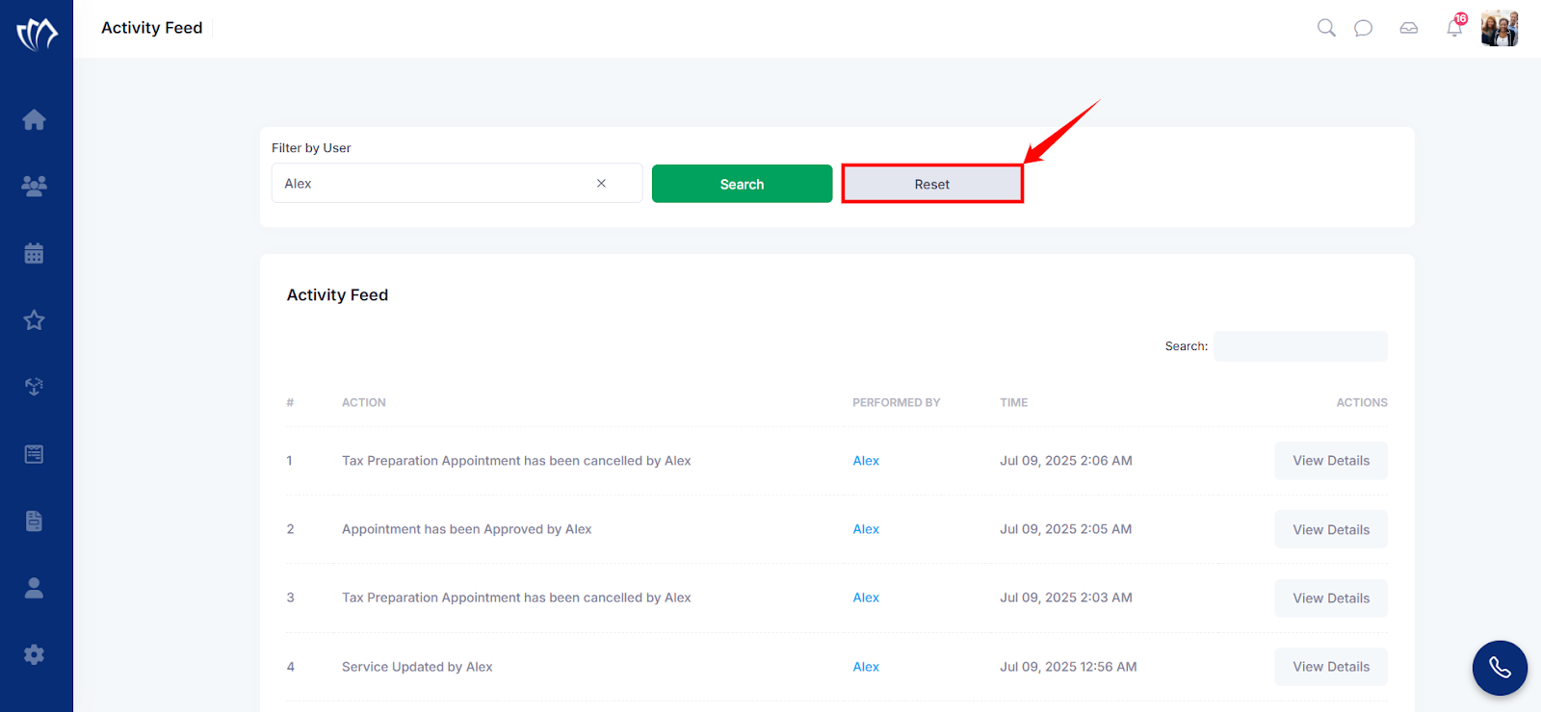Click 'Jul 09, 2025 12:56 AM' cell
The width and height of the screenshot is (1541, 712).
click(x=1068, y=667)
